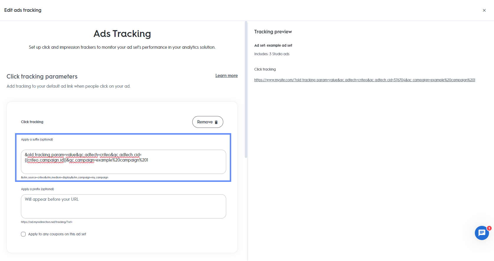The height and width of the screenshot is (261, 494).
Task: Open the Learn more link
Action: [226, 76]
